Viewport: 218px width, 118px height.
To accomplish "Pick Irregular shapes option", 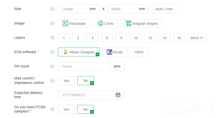I will click(x=142, y=24).
